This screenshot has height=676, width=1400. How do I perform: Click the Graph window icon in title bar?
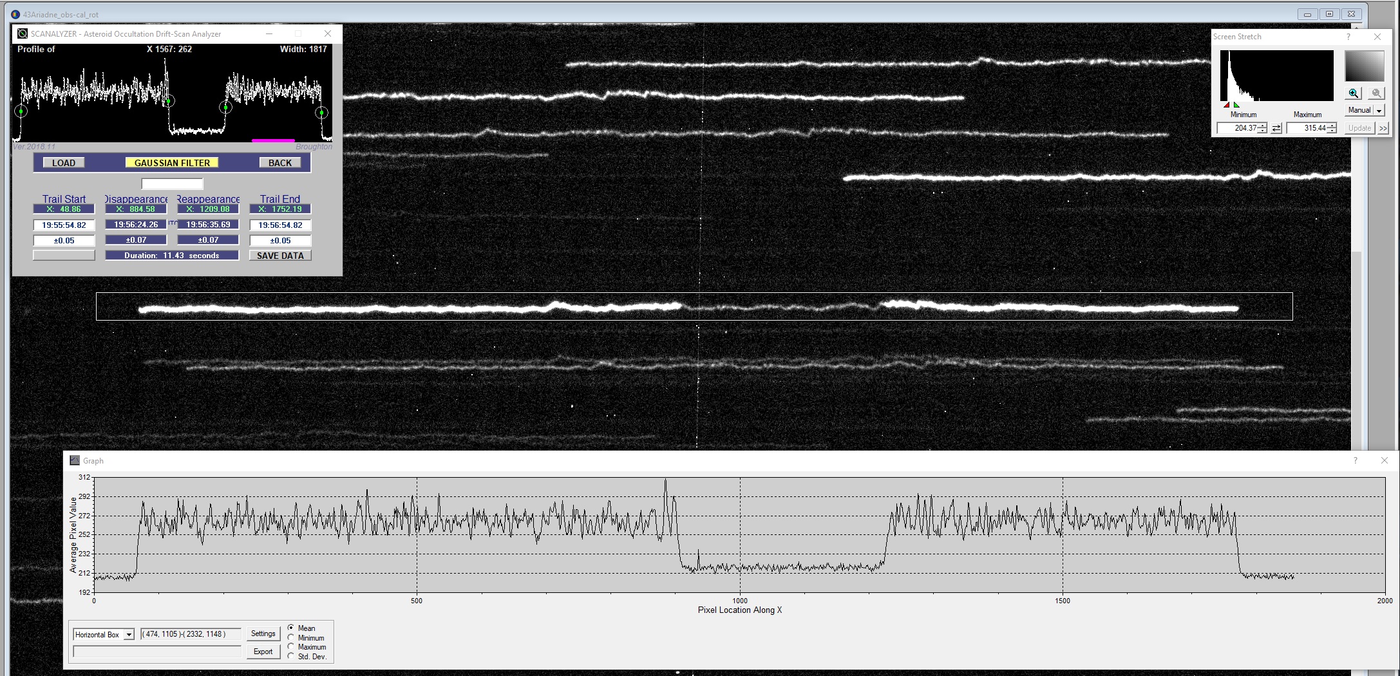pos(75,460)
